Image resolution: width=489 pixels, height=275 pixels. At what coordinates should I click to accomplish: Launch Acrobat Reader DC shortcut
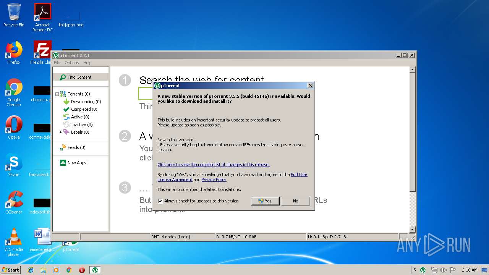(x=42, y=18)
